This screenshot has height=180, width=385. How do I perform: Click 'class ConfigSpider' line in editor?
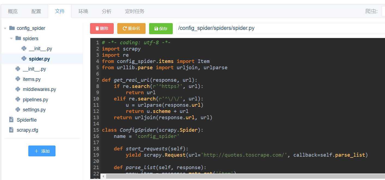[153, 130]
